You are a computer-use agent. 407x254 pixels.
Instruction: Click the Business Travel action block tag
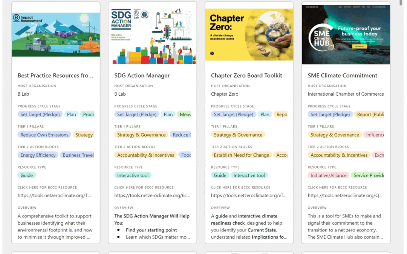78,155
